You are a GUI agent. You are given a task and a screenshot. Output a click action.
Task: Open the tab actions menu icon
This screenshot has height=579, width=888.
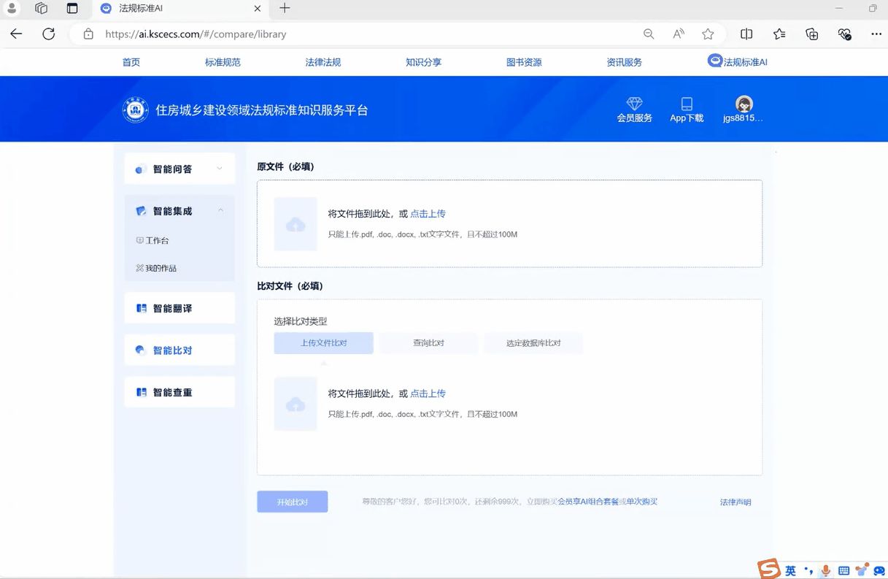coord(72,8)
